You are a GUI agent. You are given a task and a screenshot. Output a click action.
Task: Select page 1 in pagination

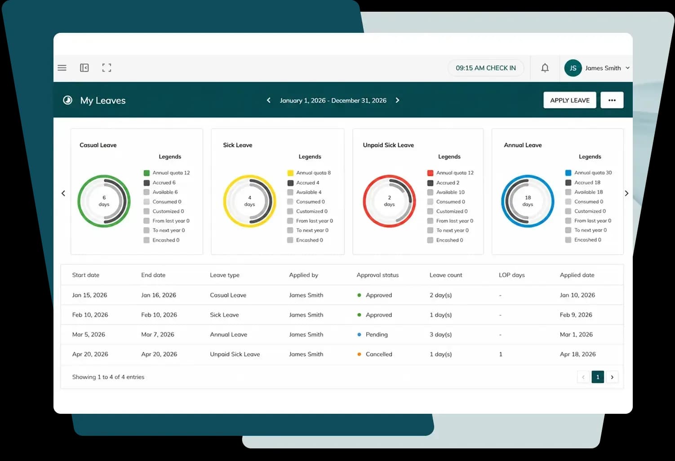coord(598,377)
